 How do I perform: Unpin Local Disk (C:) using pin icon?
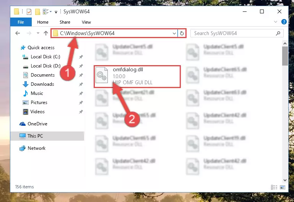pos(81,57)
